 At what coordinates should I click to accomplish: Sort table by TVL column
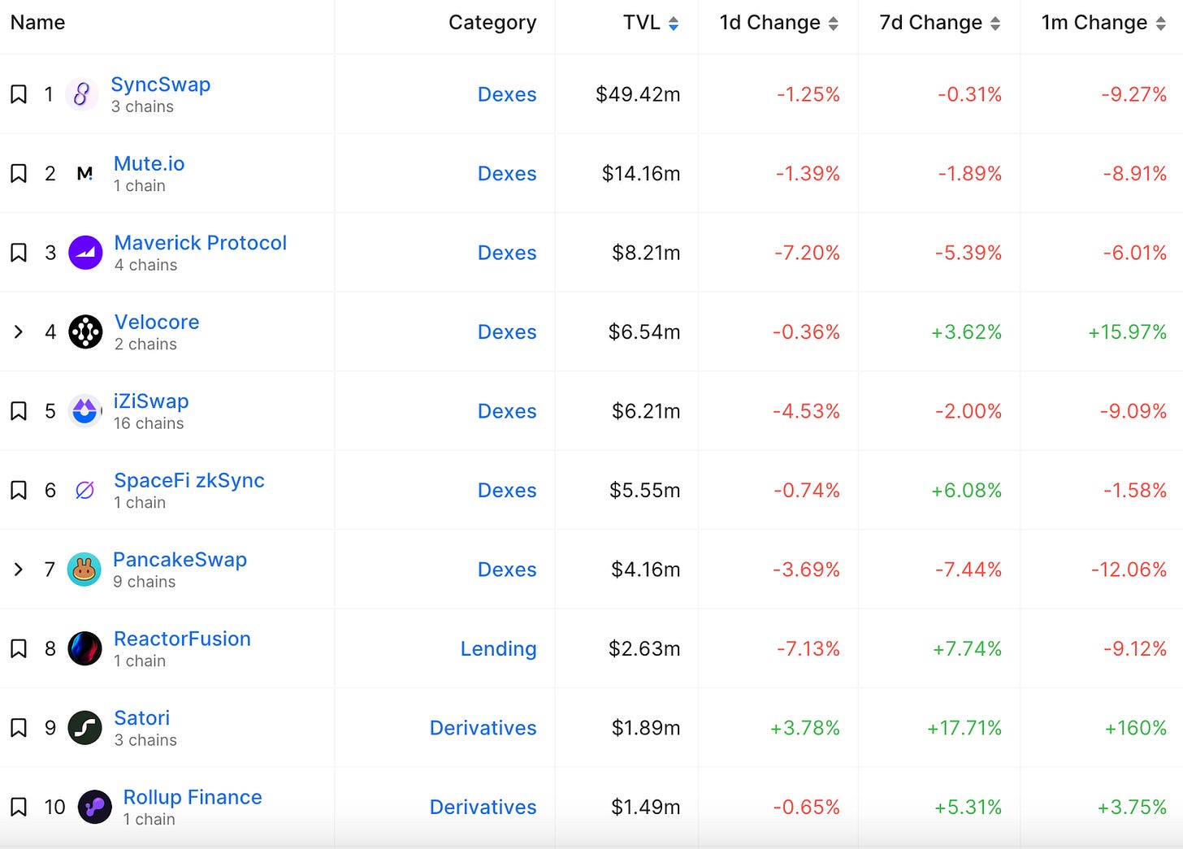(651, 23)
